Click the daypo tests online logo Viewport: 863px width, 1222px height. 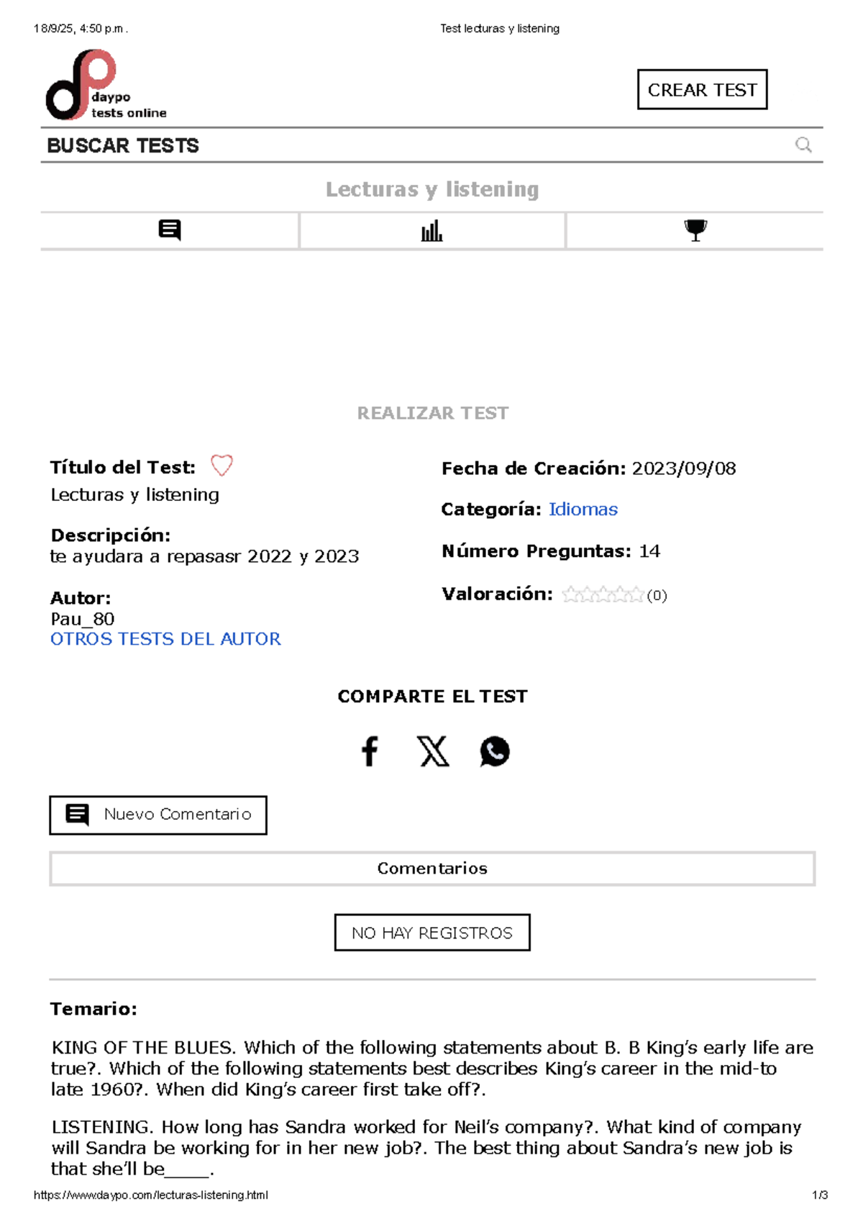[106, 85]
